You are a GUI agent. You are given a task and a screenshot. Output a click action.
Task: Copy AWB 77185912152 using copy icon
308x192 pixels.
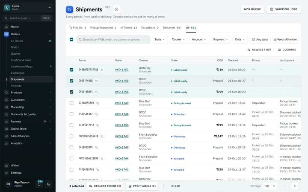point(98,125)
